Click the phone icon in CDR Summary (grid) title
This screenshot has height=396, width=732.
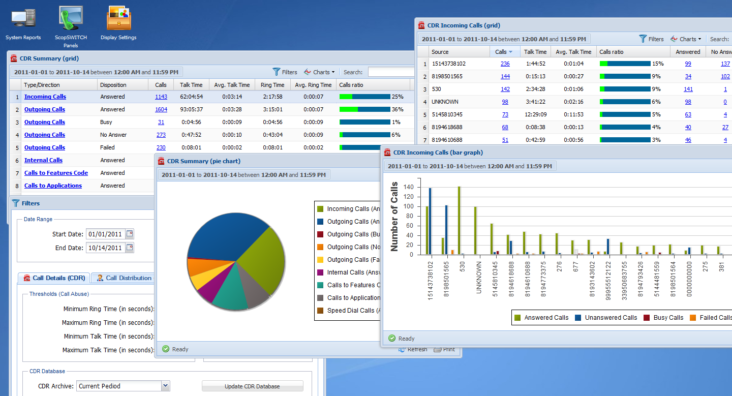click(14, 58)
